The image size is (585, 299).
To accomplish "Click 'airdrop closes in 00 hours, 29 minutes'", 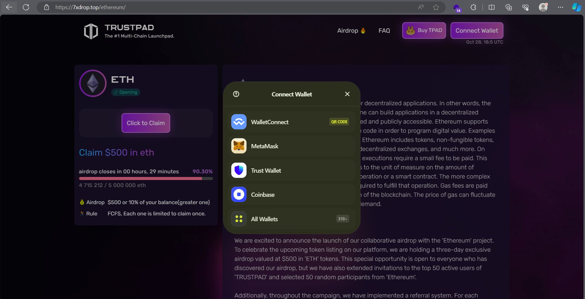I will (129, 171).
